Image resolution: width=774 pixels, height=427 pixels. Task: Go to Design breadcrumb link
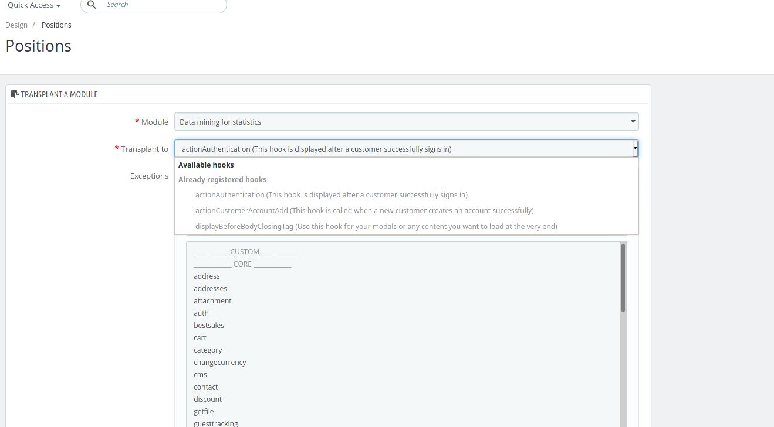(16, 25)
